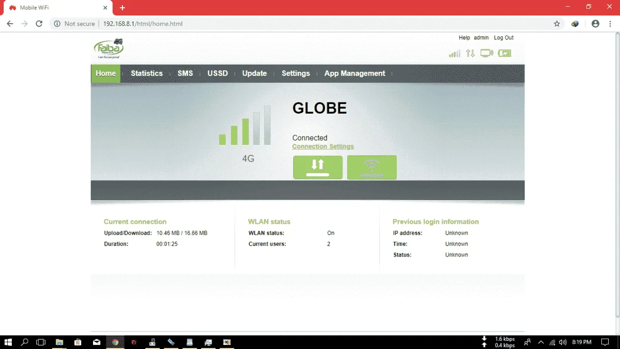
Task: Click the GLOBE carrier name
Action: [319, 108]
